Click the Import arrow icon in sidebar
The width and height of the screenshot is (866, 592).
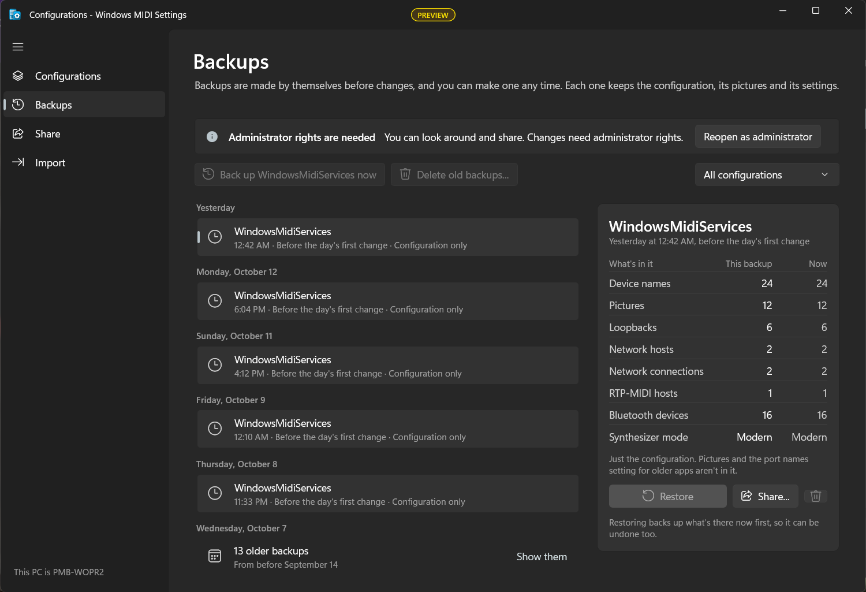coord(18,162)
